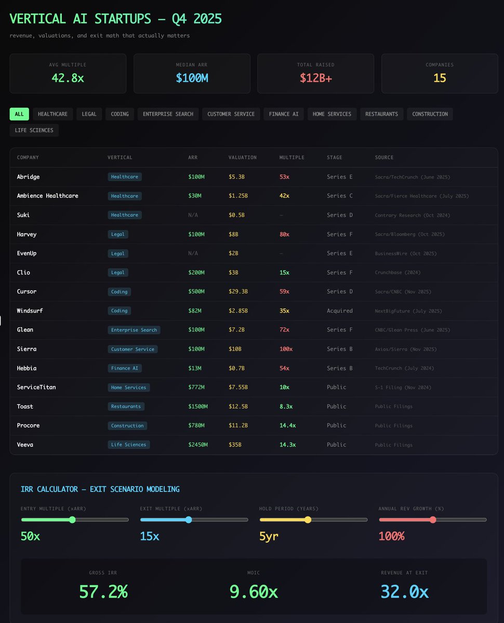Click the VERTICAL column header
The width and height of the screenshot is (504, 623).
point(120,157)
